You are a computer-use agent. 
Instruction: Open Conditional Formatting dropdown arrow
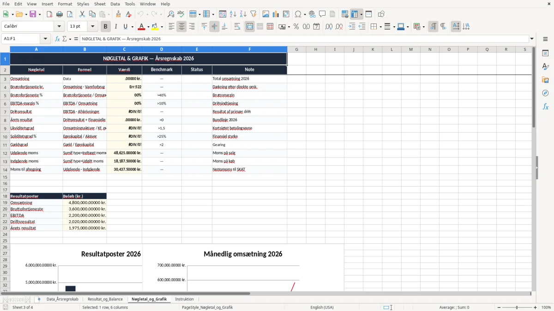(423, 27)
